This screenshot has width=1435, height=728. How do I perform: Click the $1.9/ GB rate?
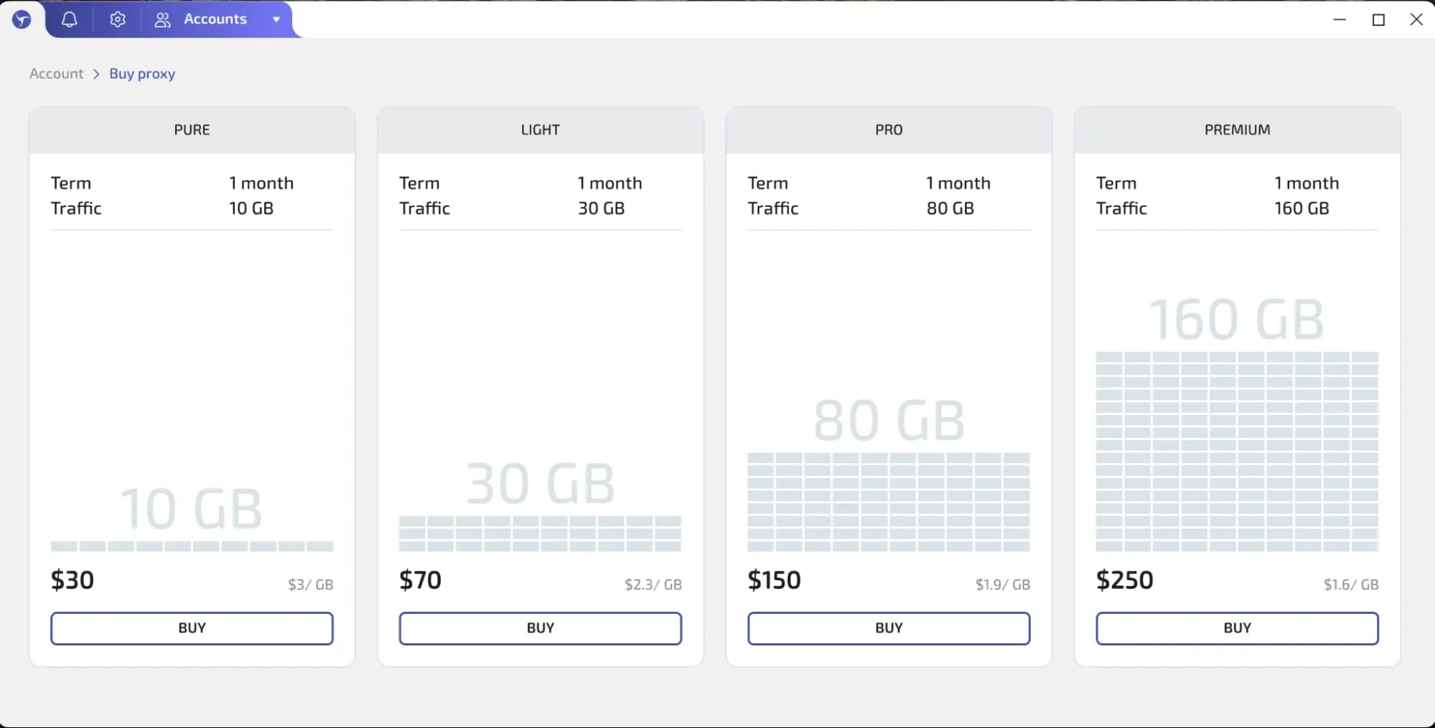point(1003,584)
